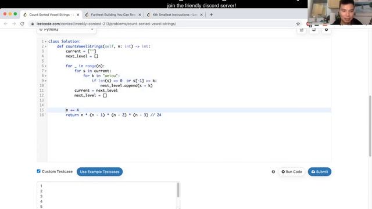372x209 pixels.
Task: Click the editor settings icon above the code
Action: click(x=326, y=30)
